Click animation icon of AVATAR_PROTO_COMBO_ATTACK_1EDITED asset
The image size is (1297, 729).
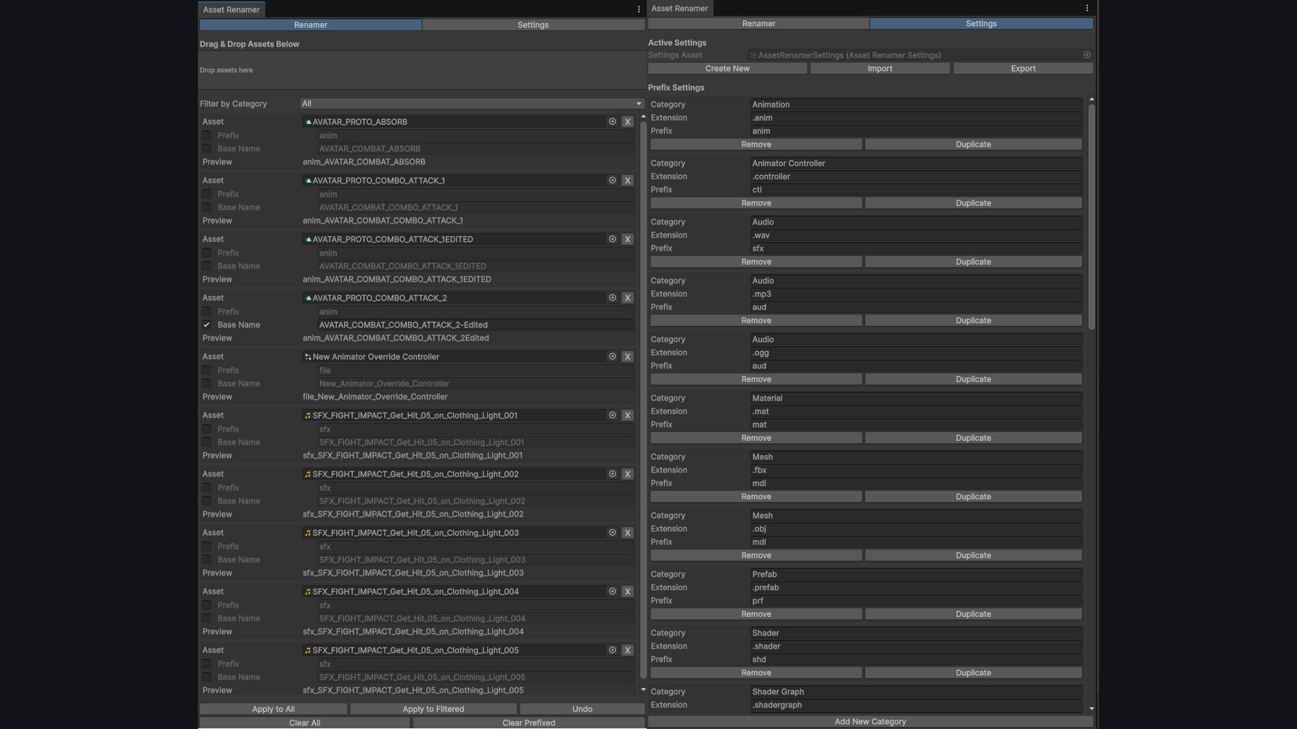pos(308,240)
